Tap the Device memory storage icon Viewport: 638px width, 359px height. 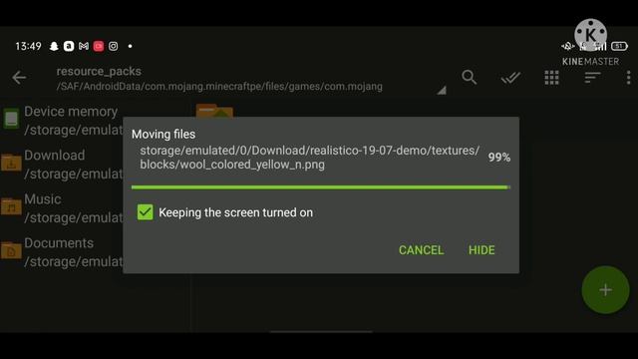pos(11,119)
